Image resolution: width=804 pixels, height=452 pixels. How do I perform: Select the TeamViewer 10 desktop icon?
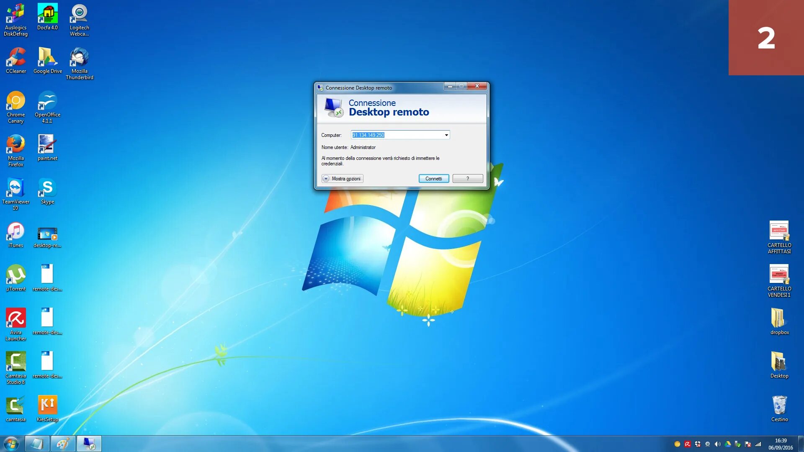tap(16, 193)
